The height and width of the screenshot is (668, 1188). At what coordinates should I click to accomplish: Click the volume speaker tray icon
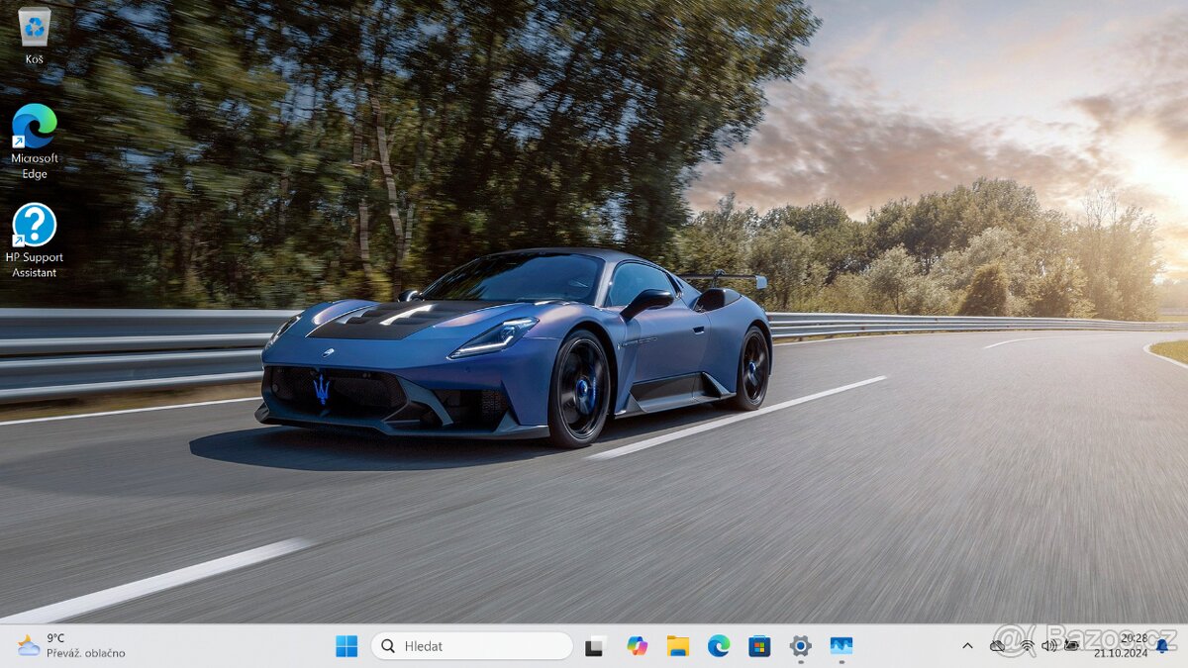pos(1048,646)
